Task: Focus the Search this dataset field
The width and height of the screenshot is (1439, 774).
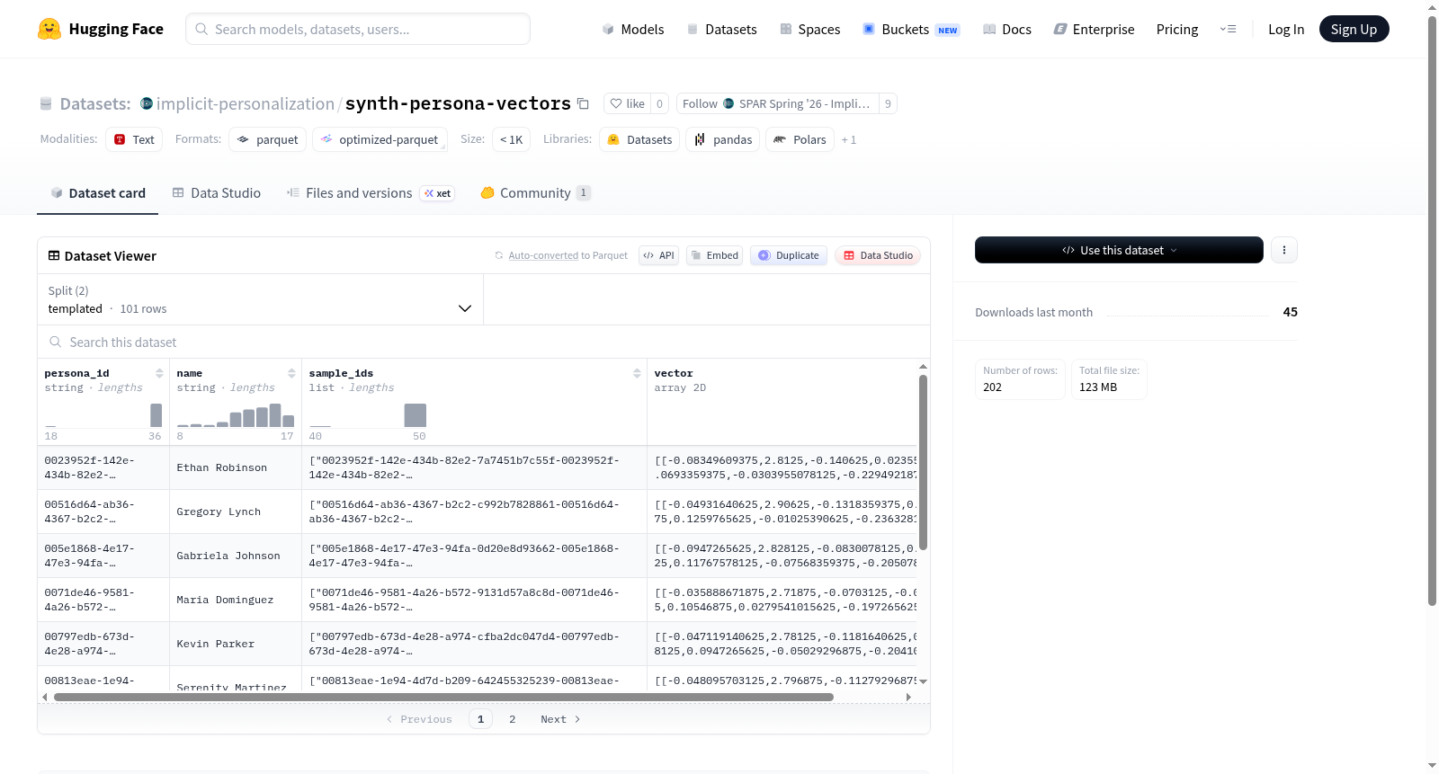Action: coord(484,342)
